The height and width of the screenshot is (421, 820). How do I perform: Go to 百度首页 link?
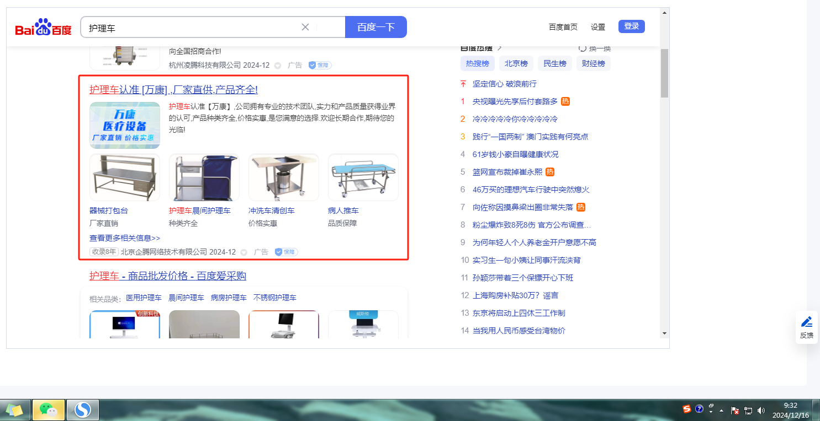coord(563,27)
